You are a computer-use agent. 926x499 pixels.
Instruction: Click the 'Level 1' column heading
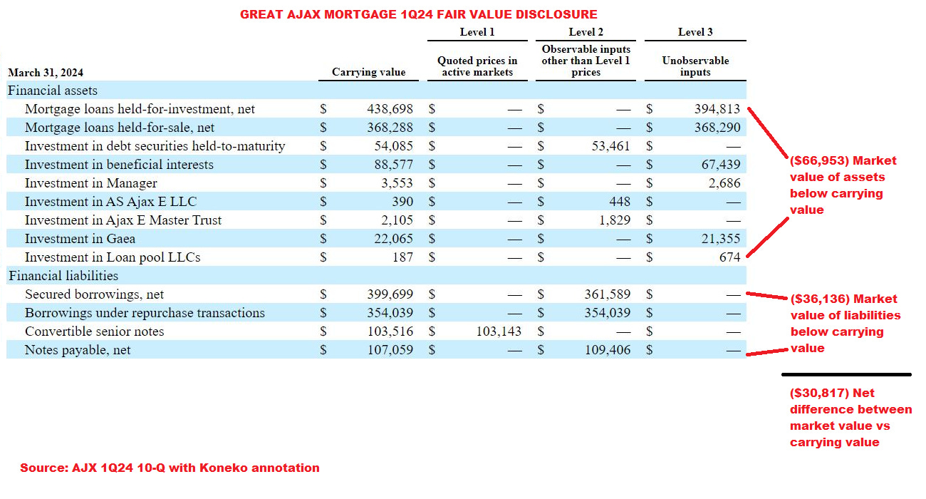pos(477,32)
